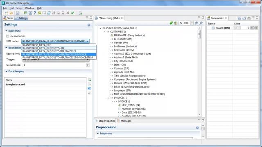Screen dimensions: 262x147
Task: Click the Occurrences spinner arrows
Action: tap(88, 65)
